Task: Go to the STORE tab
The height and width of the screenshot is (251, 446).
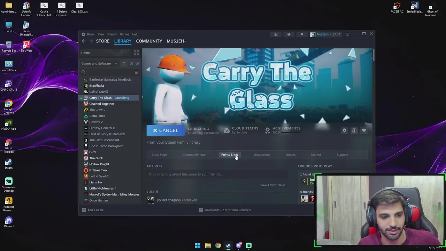Action: 103,41
